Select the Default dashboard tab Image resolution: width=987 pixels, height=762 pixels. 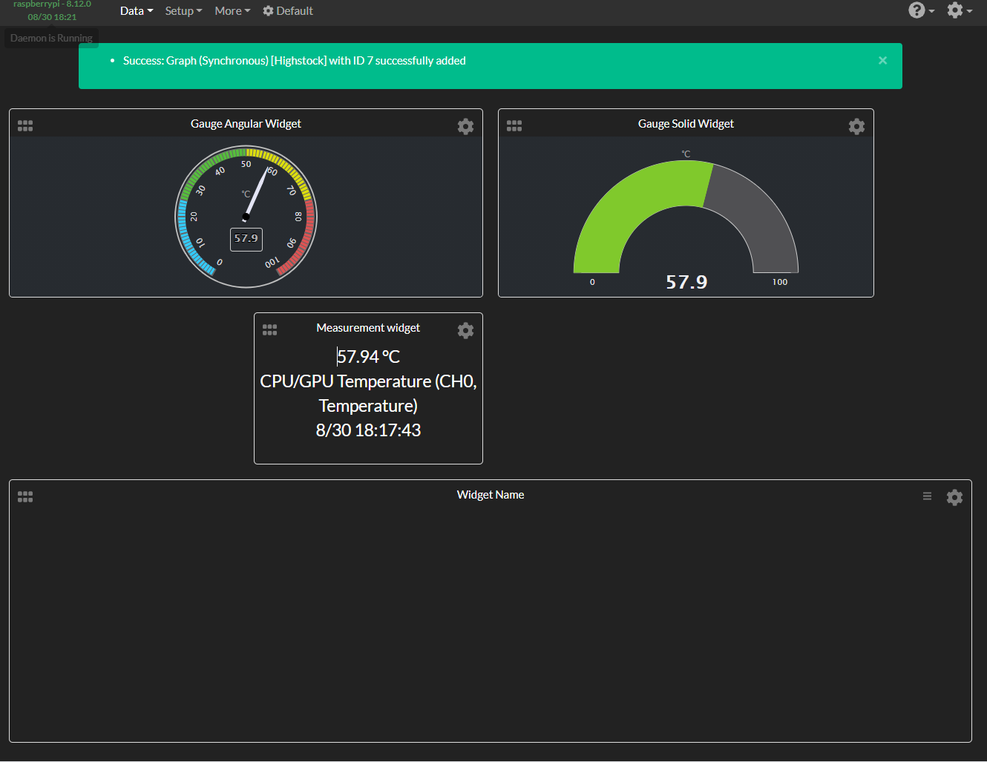point(287,10)
